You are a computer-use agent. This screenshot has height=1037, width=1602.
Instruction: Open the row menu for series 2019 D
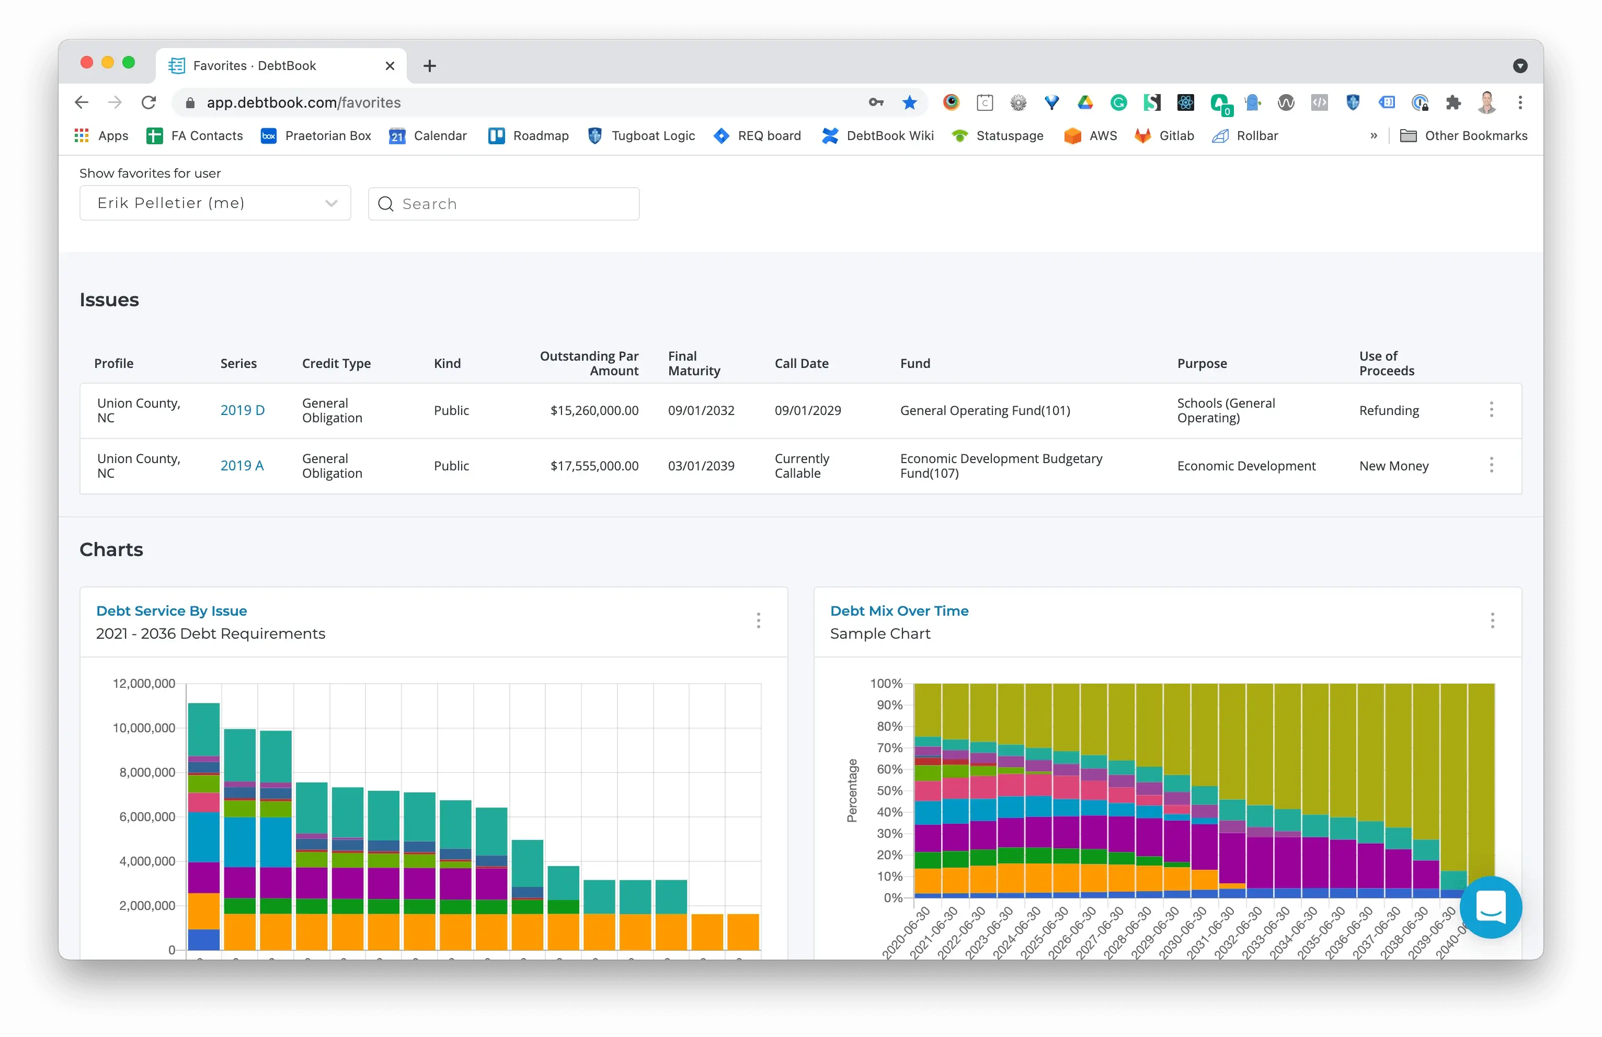click(x=1491, y=410)
